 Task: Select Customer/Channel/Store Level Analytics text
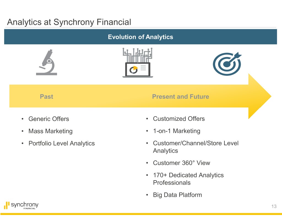click(196, 147)
